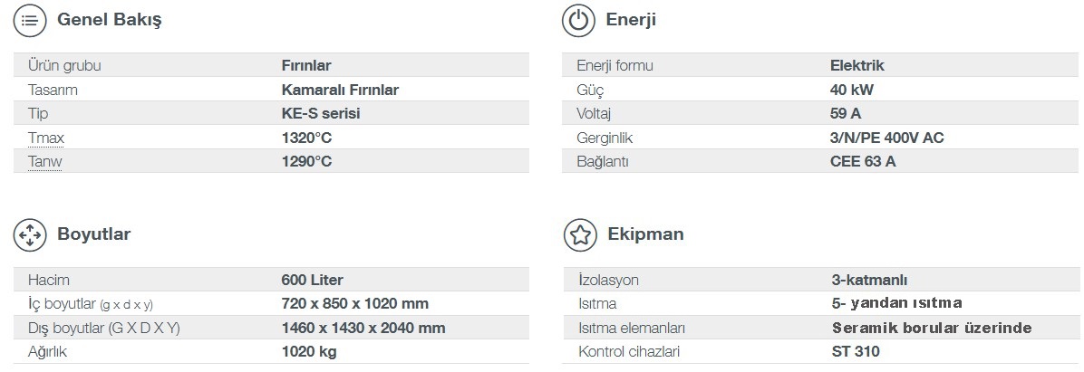Click the KE-S serisi value
1084x372 pixels.
(321, 114)
